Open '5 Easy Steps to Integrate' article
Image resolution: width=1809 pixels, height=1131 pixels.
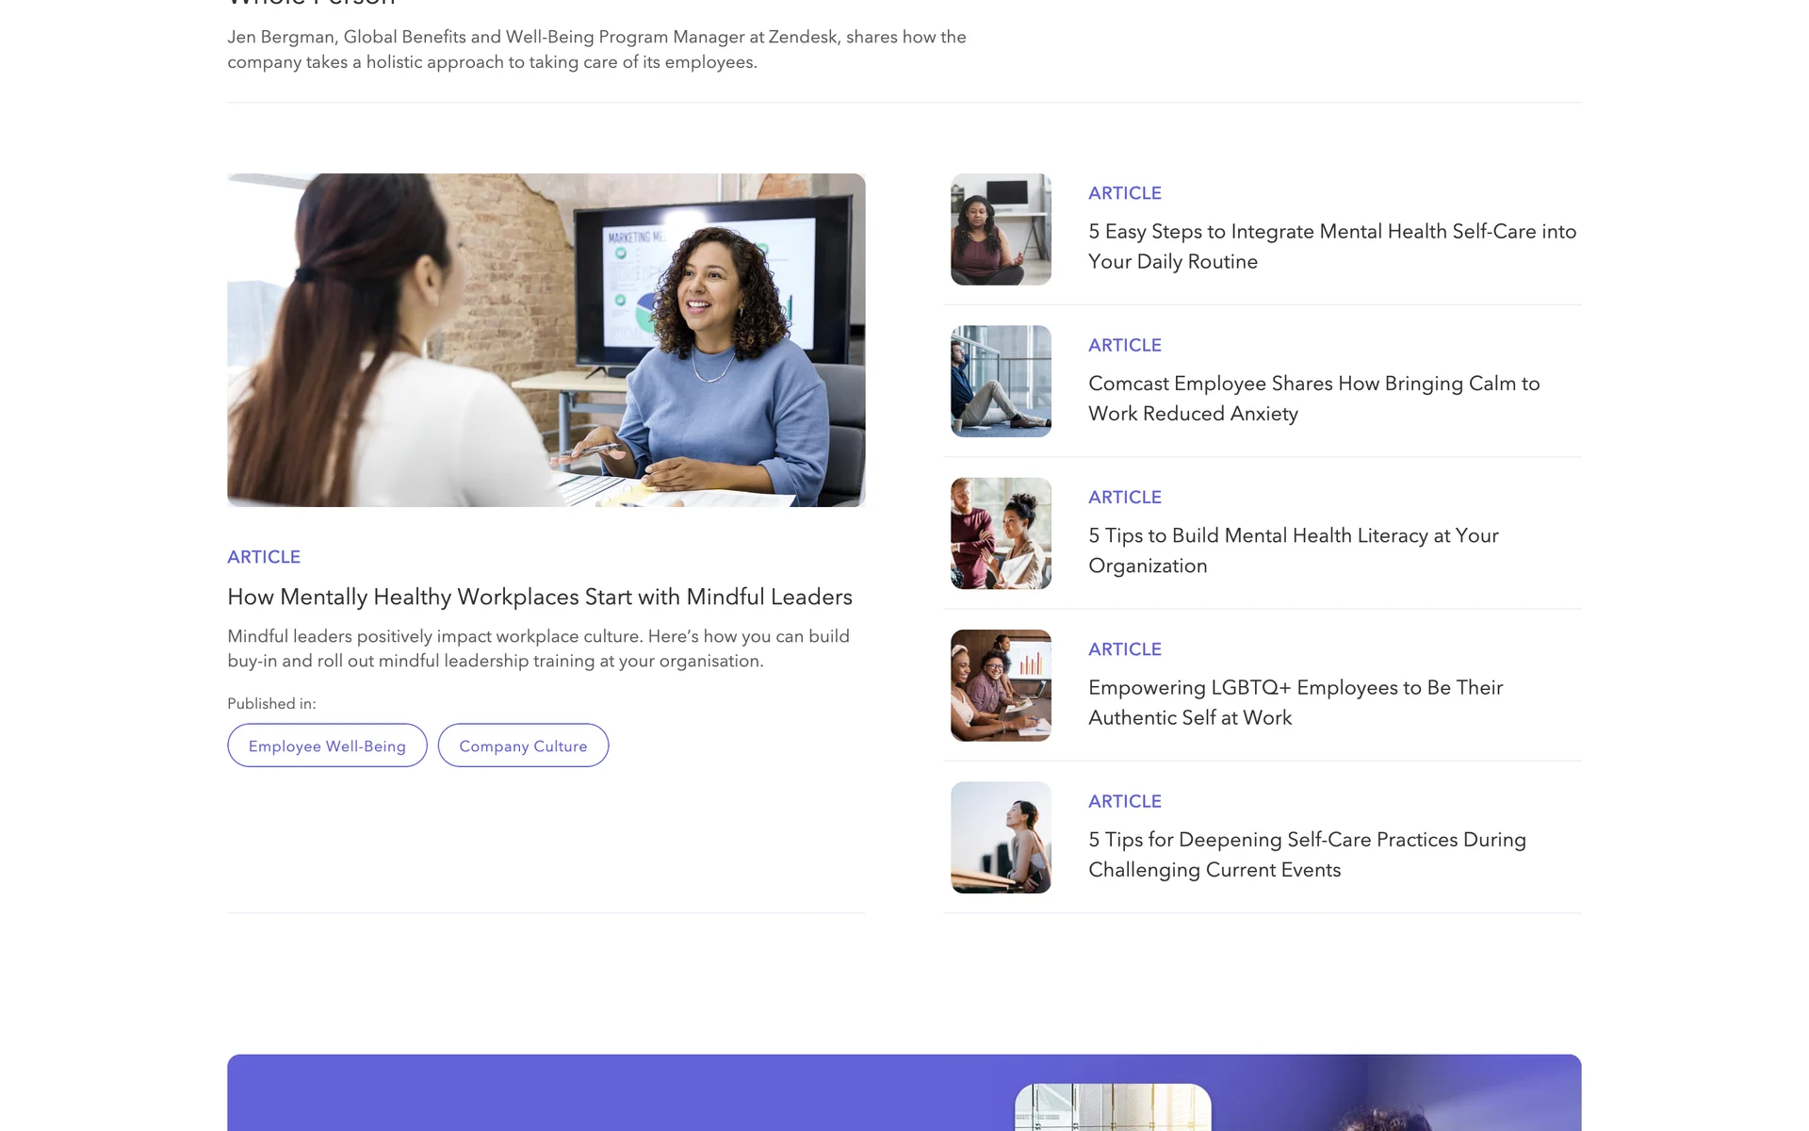point(1331,246)
